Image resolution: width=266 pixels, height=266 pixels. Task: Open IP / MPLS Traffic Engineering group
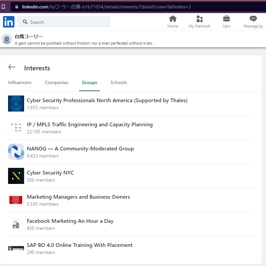(89, 125)
